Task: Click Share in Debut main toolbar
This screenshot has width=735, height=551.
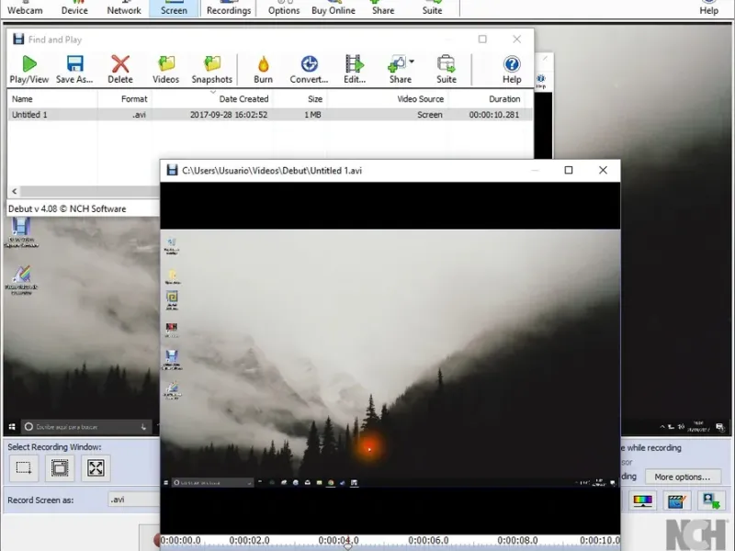Action: click(x=383, y=8)
